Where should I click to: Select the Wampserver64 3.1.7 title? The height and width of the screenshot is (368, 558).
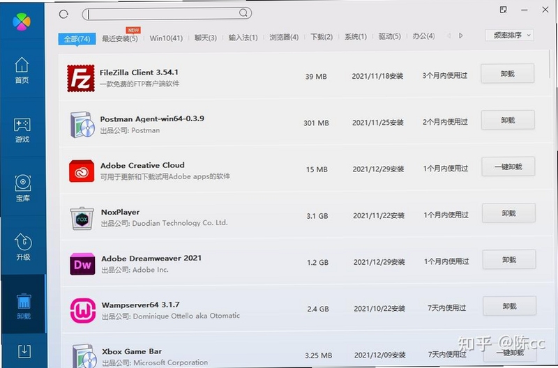(x=141, y=305)
